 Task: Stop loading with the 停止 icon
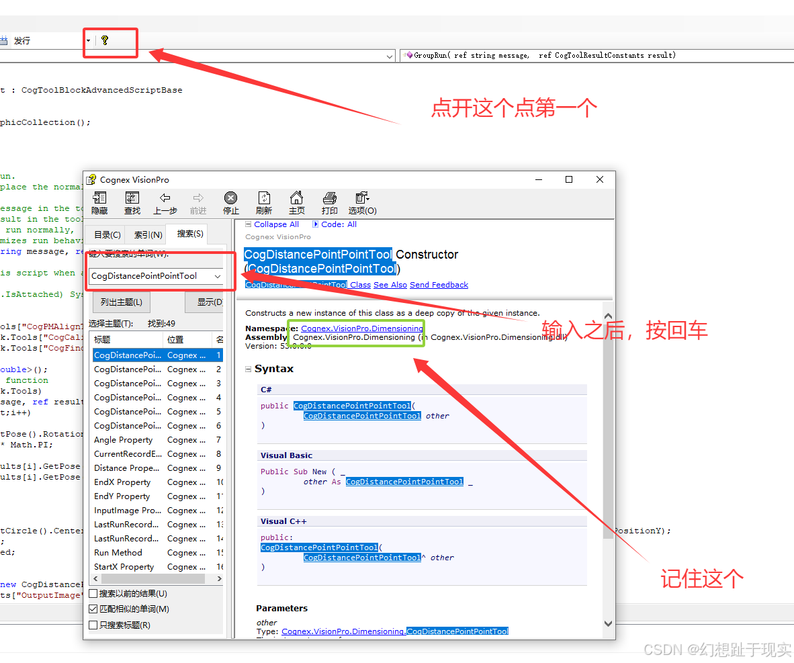click(x=231, y=198)
